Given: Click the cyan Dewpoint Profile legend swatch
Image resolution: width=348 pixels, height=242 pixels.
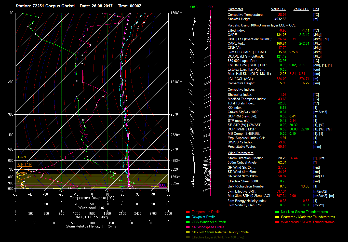Looking at the screenshot, I should tap(188, 217).
